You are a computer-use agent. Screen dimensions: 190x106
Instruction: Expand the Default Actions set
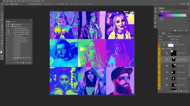pyautogui.click(x=11, y=24)
